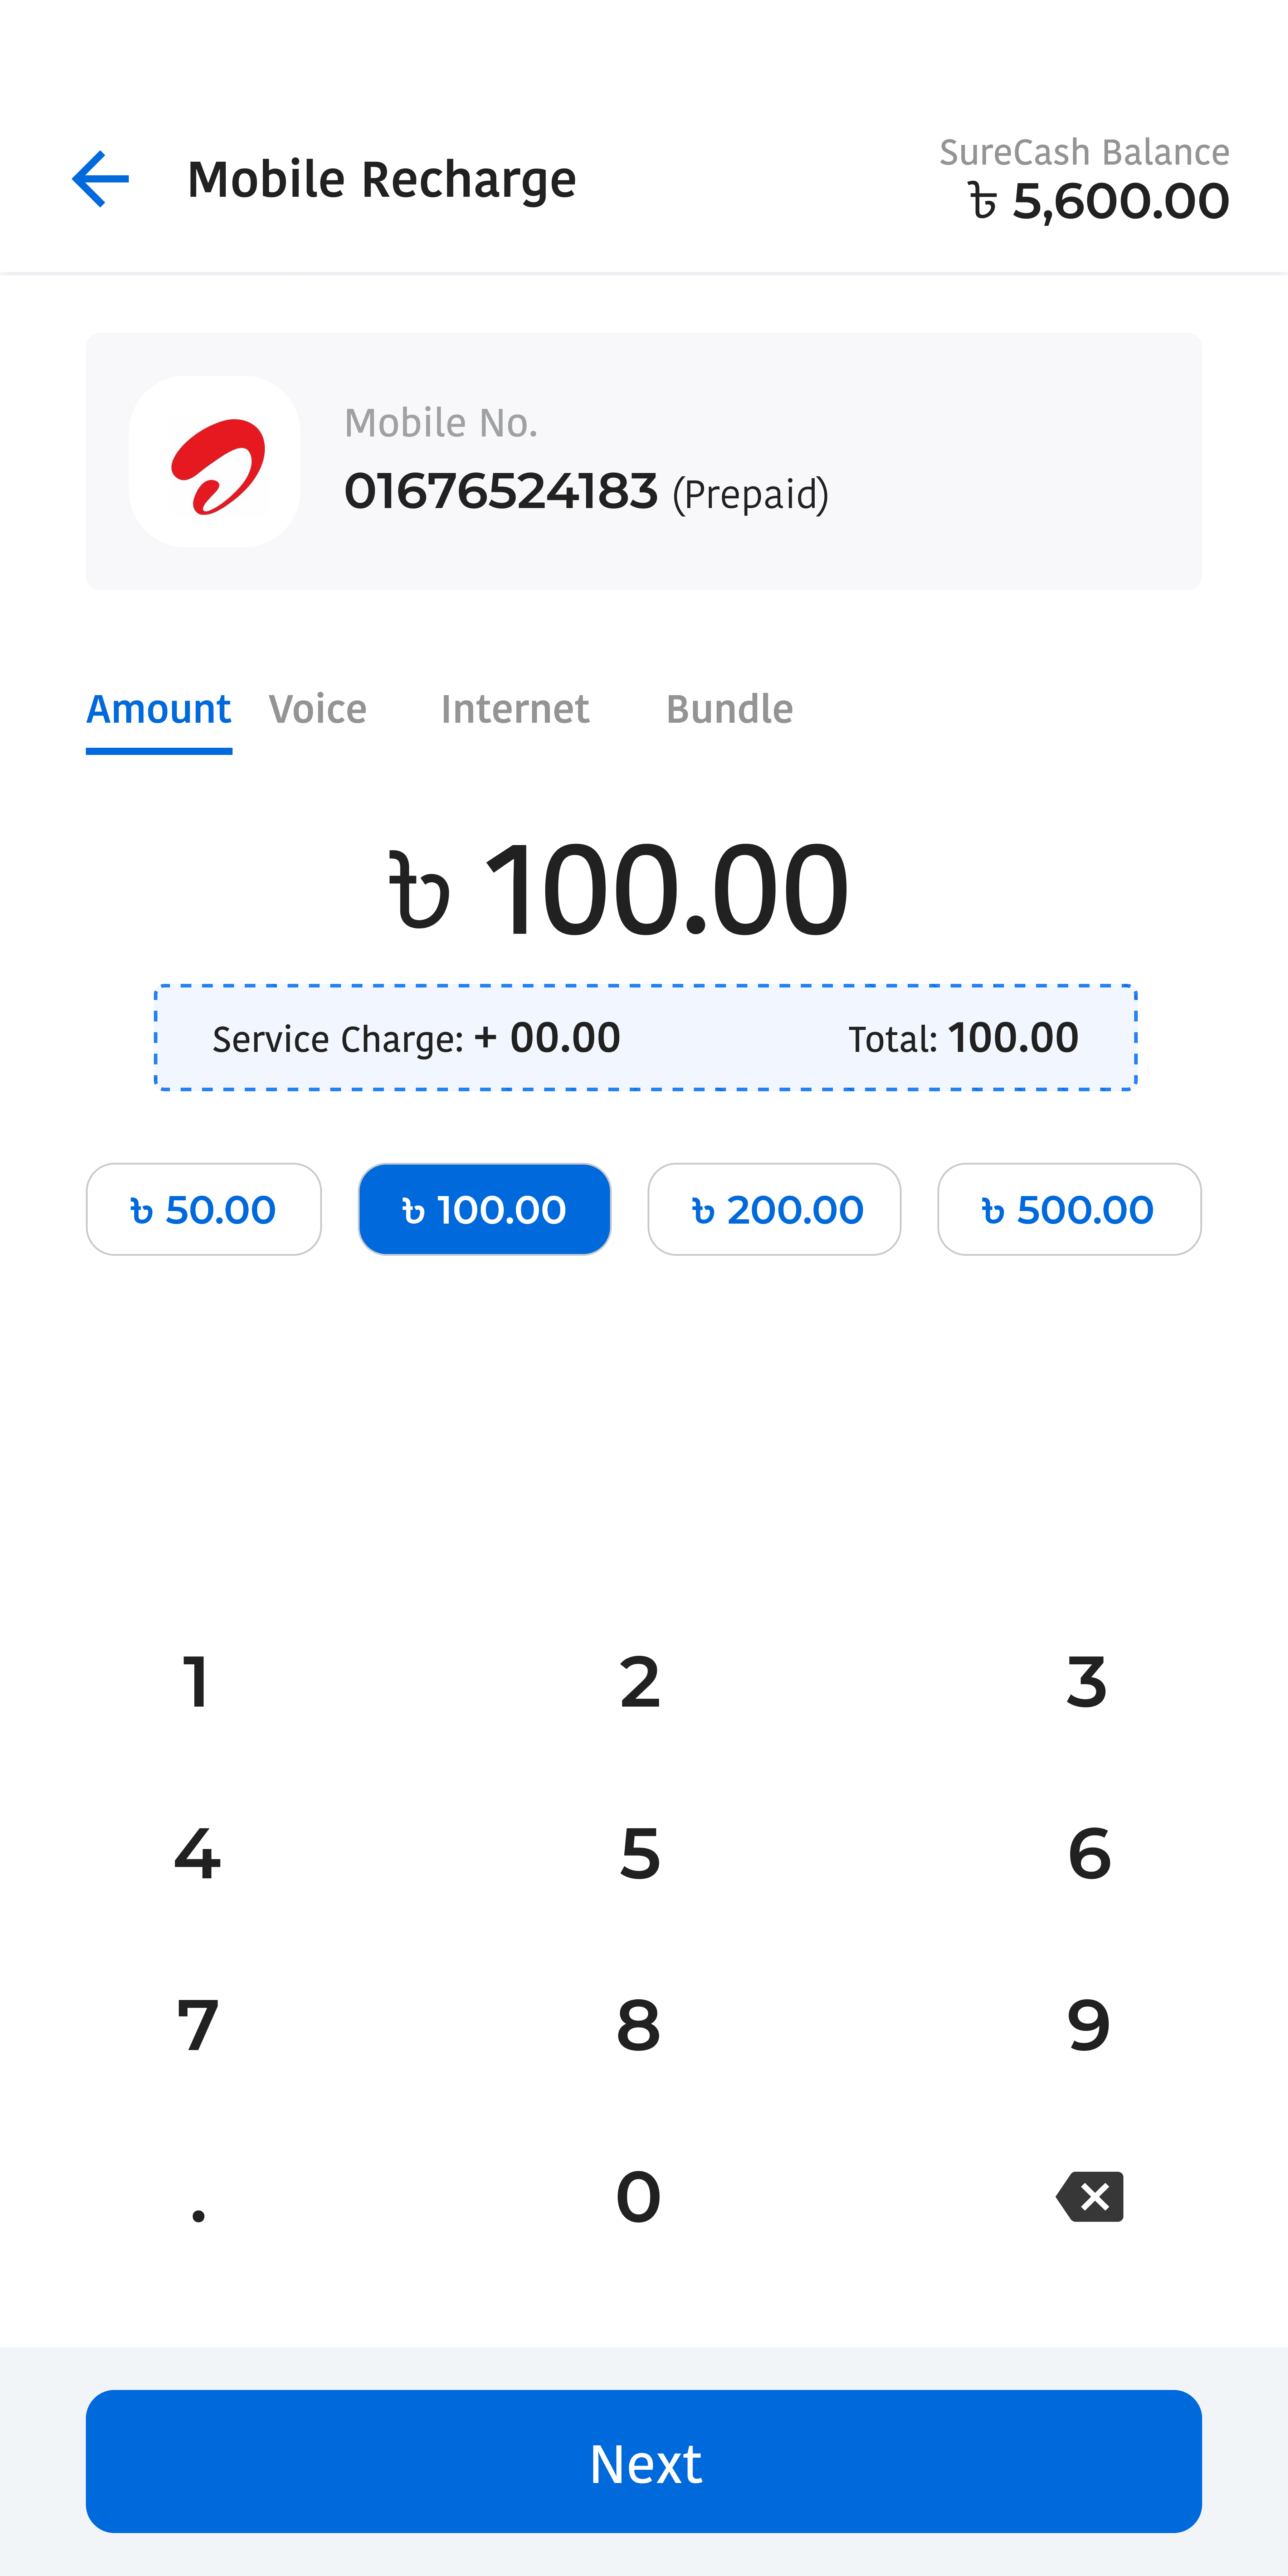Go back using the blue arrow
1288x2576 pixels.
pos(100,179)
